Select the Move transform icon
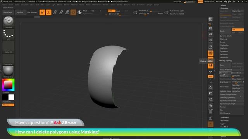Viewport: 248px width, 139px height. pos(55,12)
